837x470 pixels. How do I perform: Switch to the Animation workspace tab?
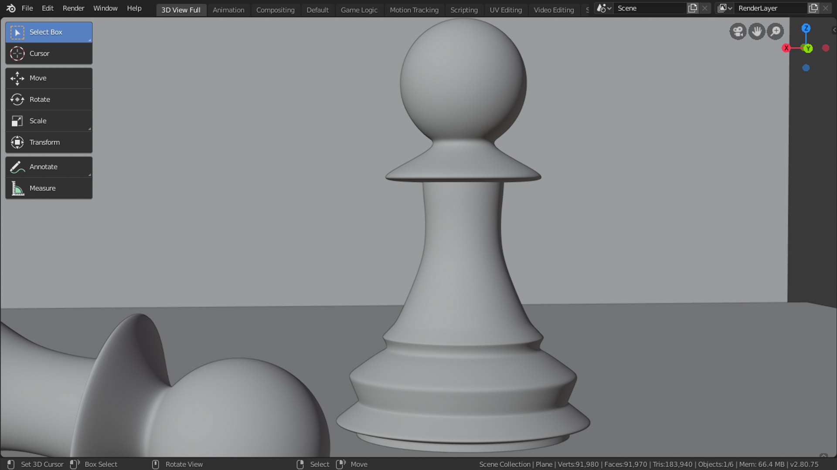[228, 10]
